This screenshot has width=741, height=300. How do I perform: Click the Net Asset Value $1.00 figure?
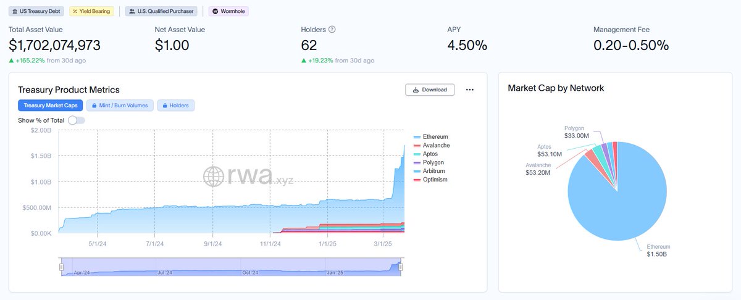pos(172,45)
